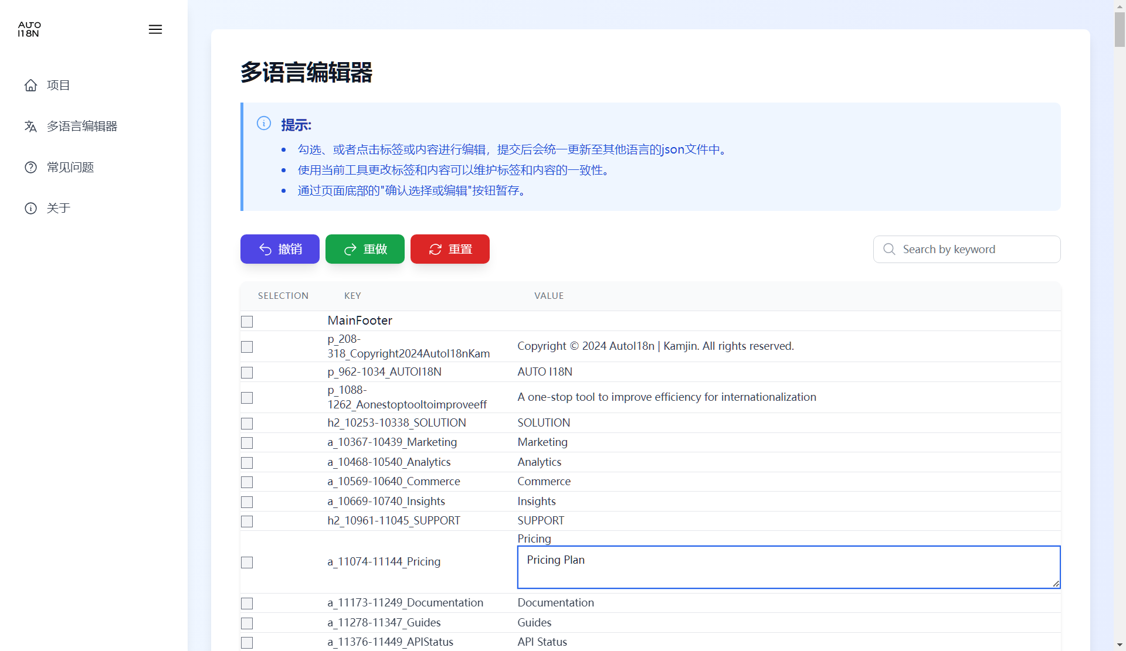The image size is (1126, 651).
Task: Click the one-stop tool description value
Action: tap(667, 397)
